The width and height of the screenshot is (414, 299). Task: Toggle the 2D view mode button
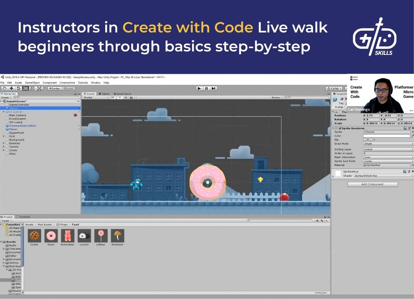pos(112,97)
